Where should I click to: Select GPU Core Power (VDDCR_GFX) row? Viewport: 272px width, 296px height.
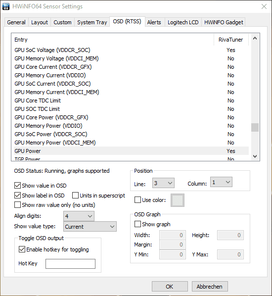(131, 117)
